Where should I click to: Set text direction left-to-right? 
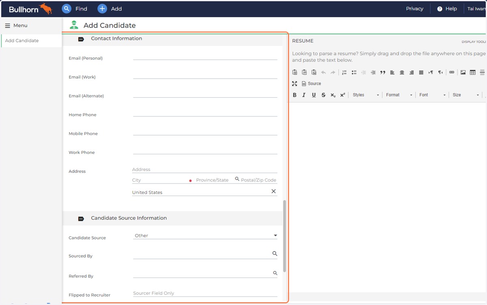pyautogui.click(x=431, y=73)
